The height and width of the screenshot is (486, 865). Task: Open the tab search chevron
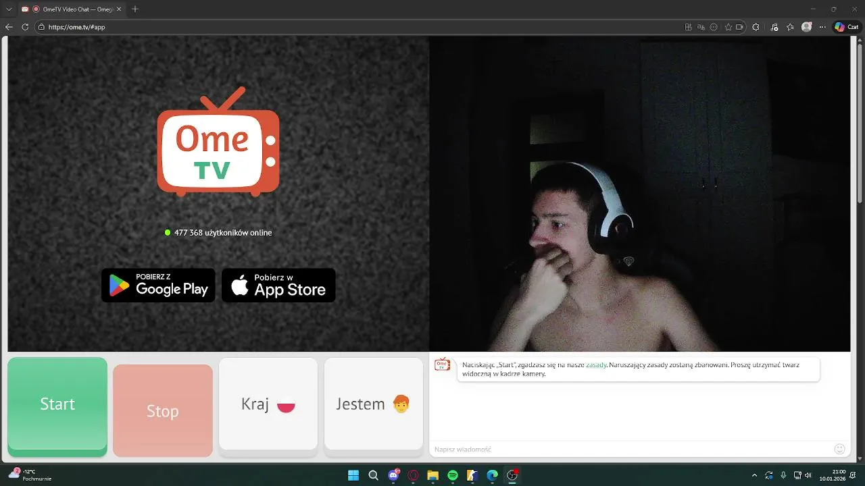(9, 9)
